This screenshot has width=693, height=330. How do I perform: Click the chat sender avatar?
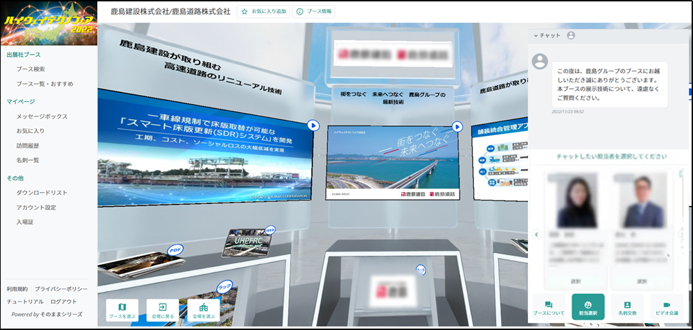tap(540, 61)
